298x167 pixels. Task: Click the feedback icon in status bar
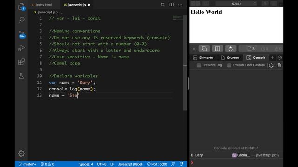point(173,164)
